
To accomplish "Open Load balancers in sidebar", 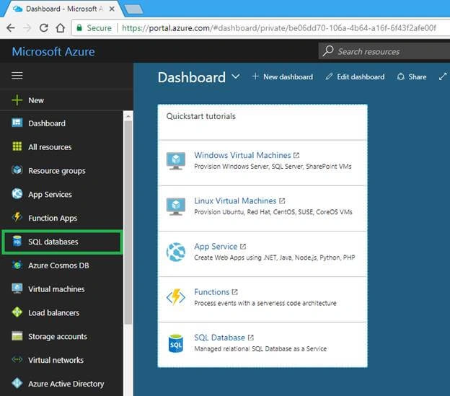I will pos(61,312).
